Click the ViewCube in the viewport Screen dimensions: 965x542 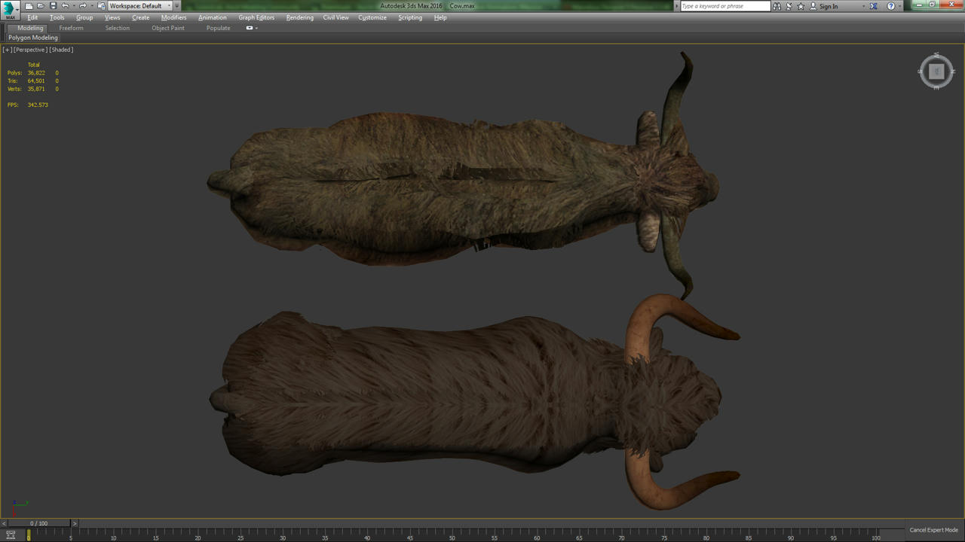point(936,72)
